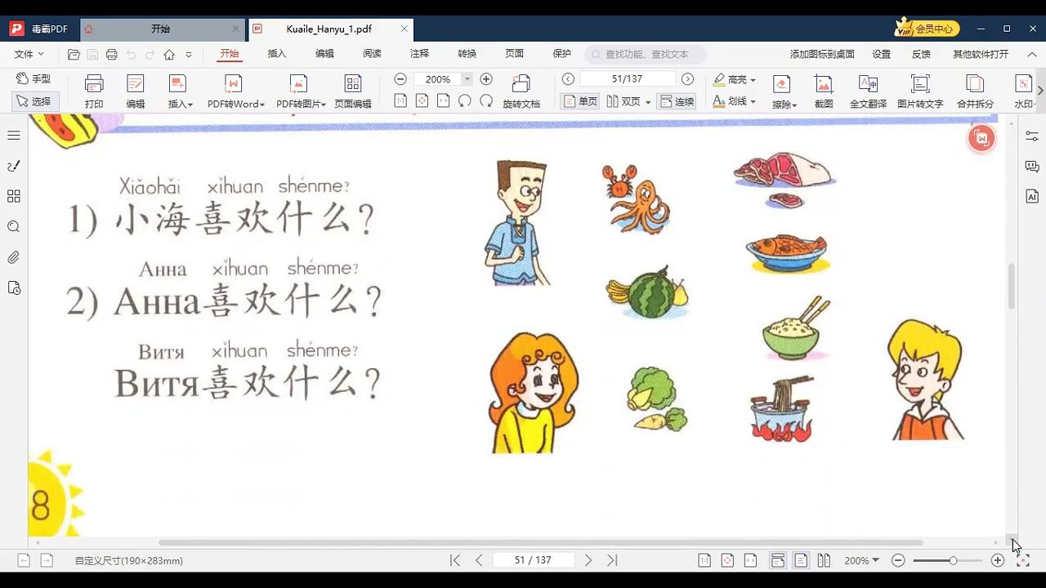Zoom out with the ribbon minus button
The width and height of the screenshot is (1046, 588).
[x=400, y=79]
